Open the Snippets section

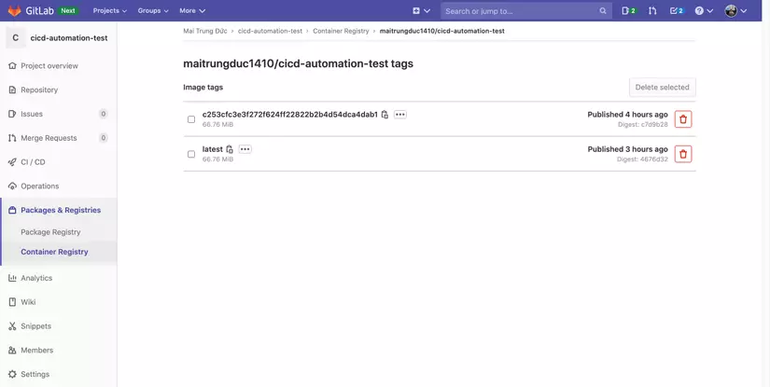pyautogui.click(x=35, y=326)
